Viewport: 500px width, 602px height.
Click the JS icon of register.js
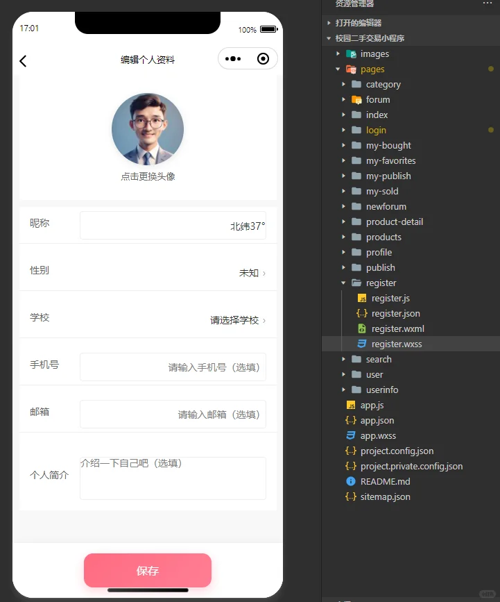(x=362, y=299)
